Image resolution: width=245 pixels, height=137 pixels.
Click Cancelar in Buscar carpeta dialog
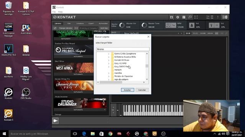click(x=142, y=90)
